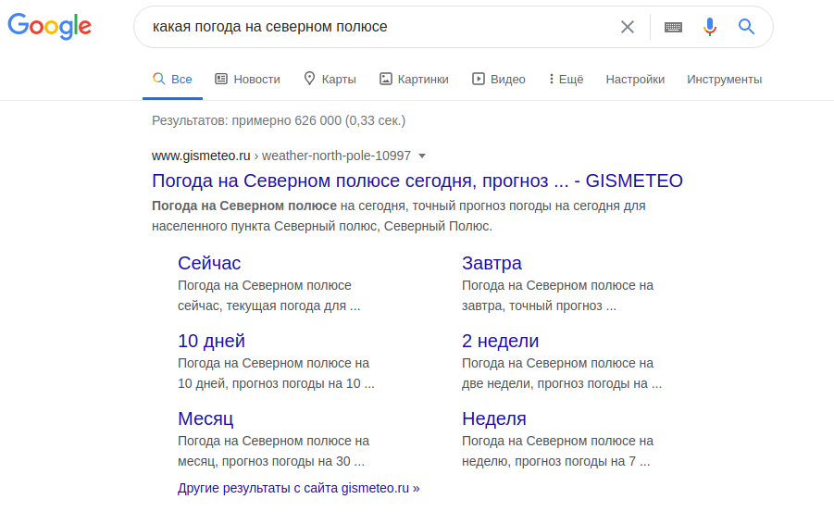Open the Месяц sitelink
Viewport: 834px width, 524px height.
pos(205,418)
